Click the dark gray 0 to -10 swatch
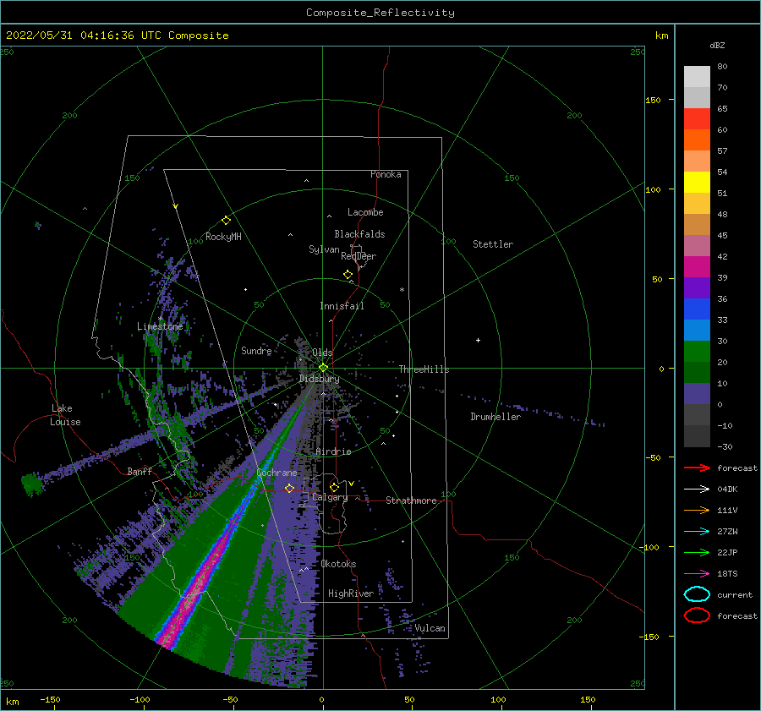Screen dimensions: 761x711 (x=697, y=415)
